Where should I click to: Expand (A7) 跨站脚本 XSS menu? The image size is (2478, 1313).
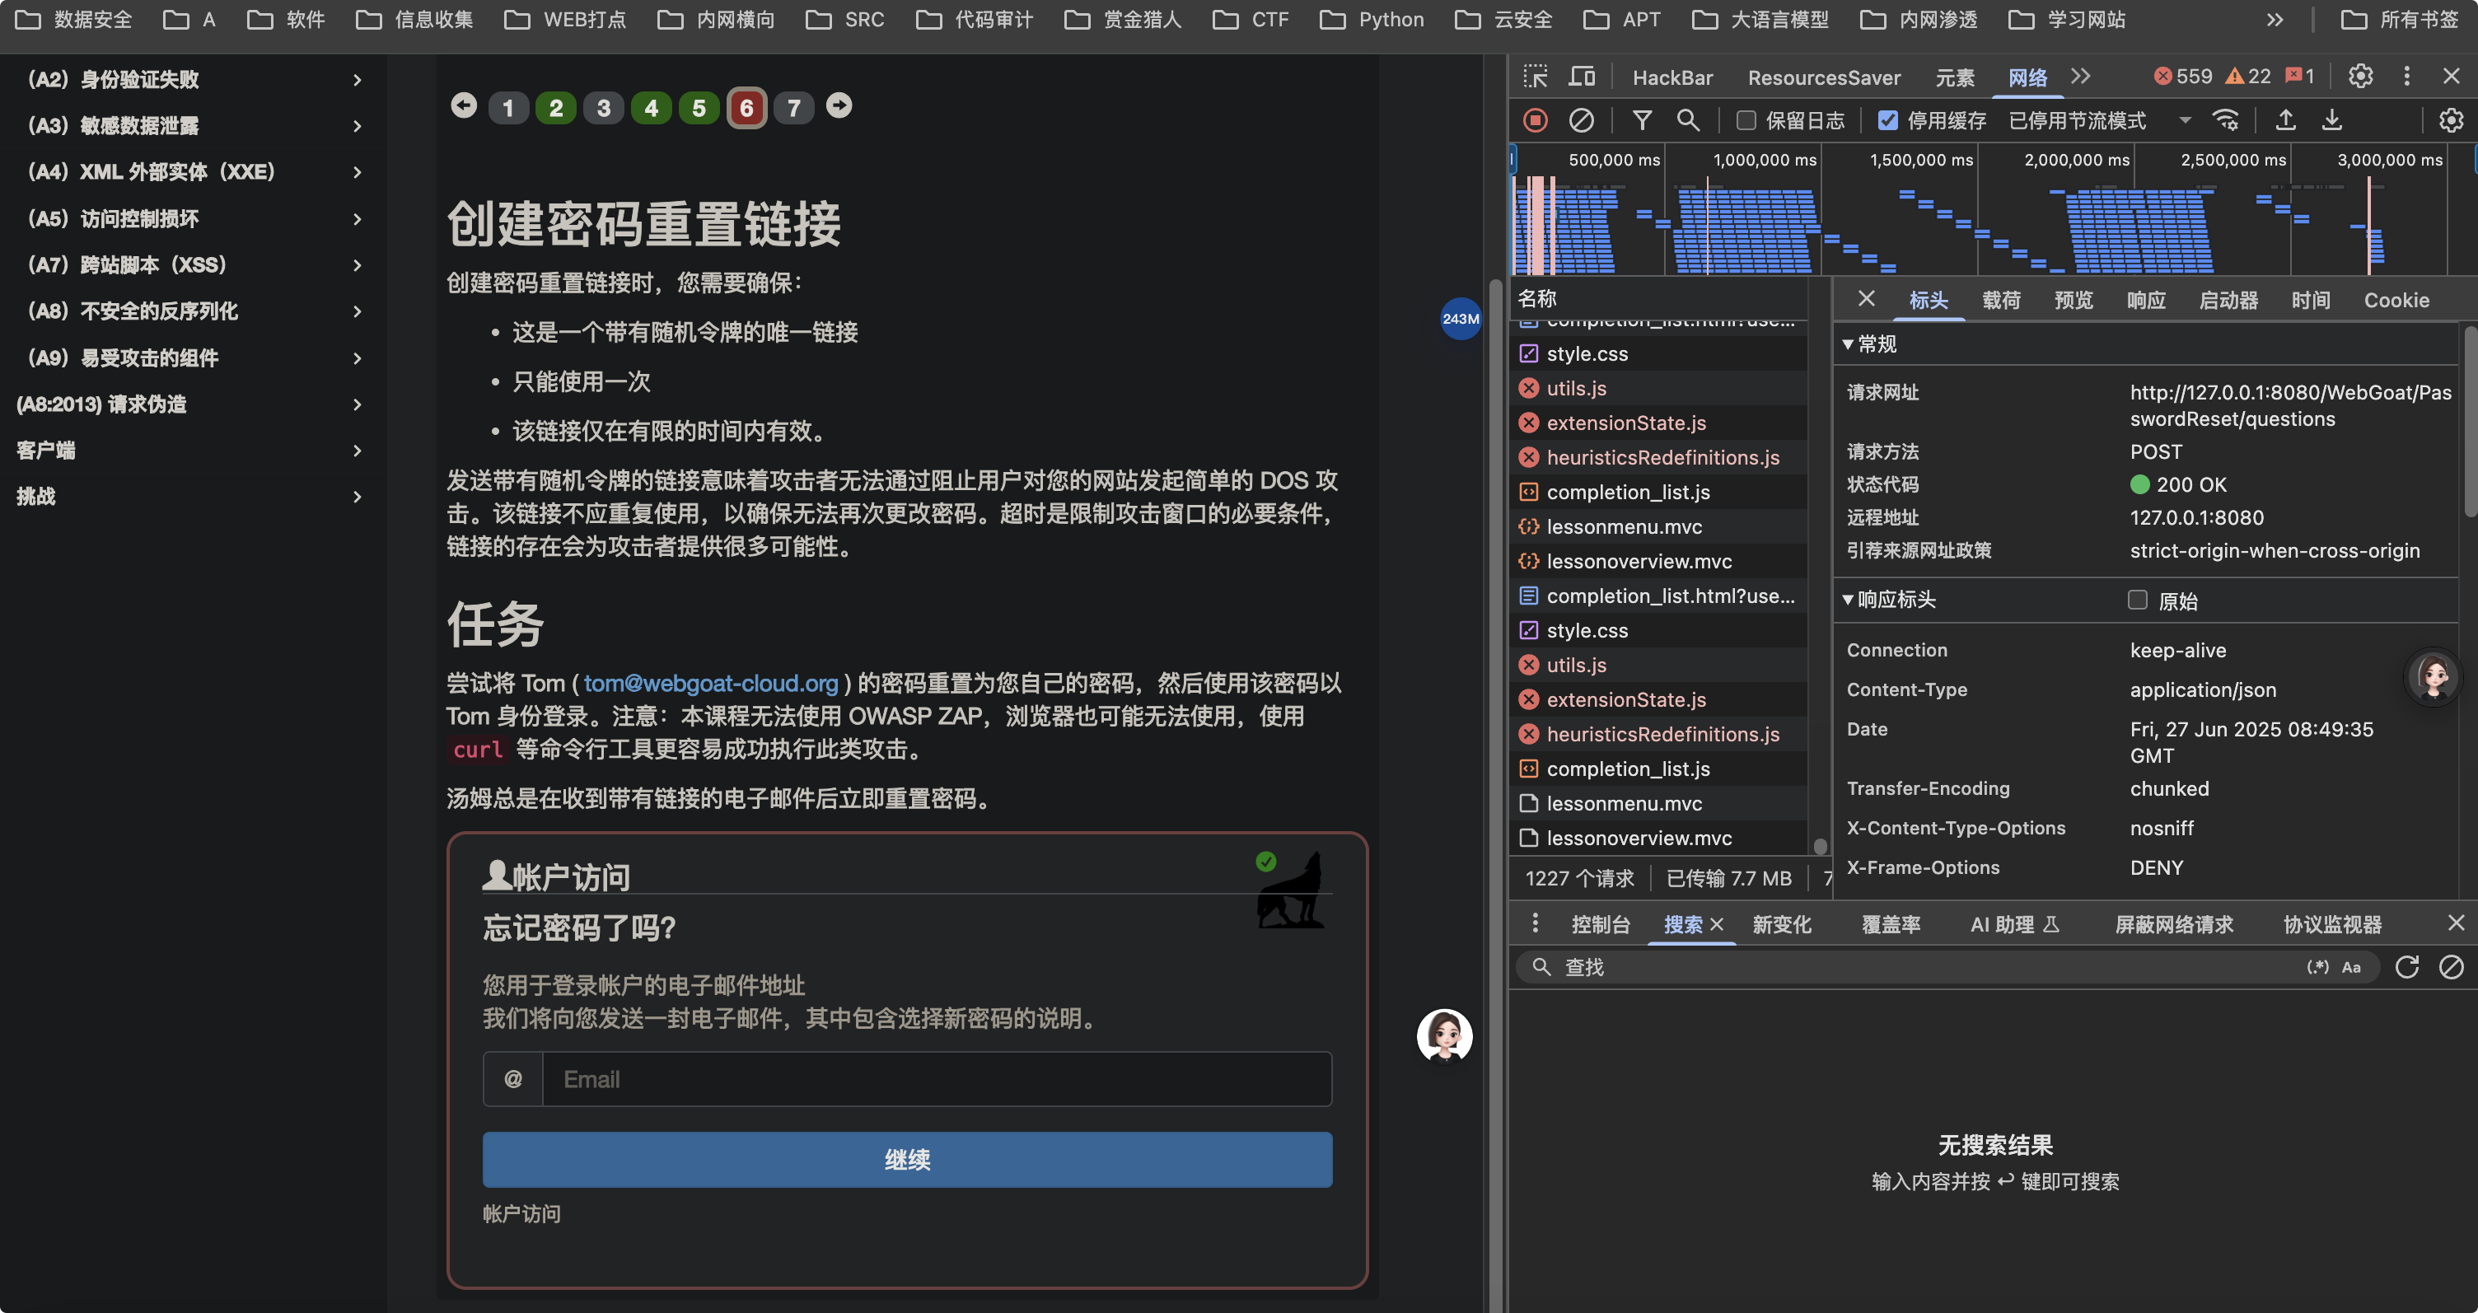point(194,265)
